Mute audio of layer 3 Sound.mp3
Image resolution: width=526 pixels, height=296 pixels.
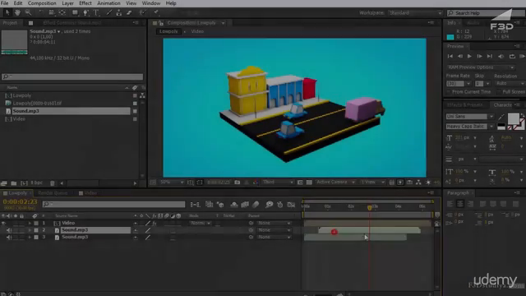pyautogui.click(x=9, y=238)
